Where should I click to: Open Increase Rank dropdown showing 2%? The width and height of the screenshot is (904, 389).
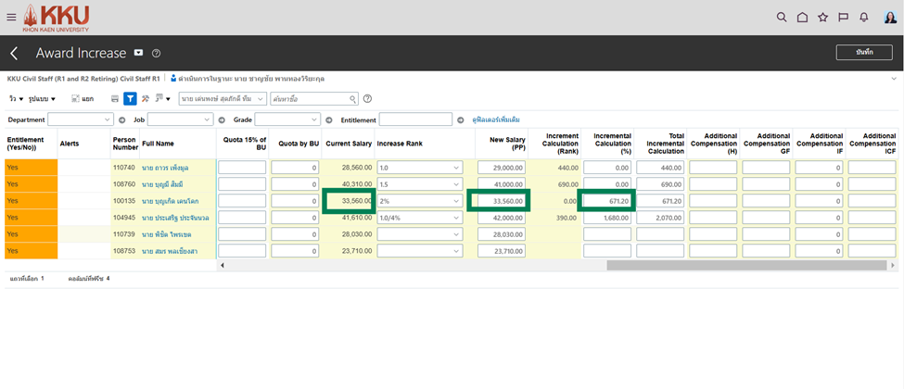coord(418,201)
